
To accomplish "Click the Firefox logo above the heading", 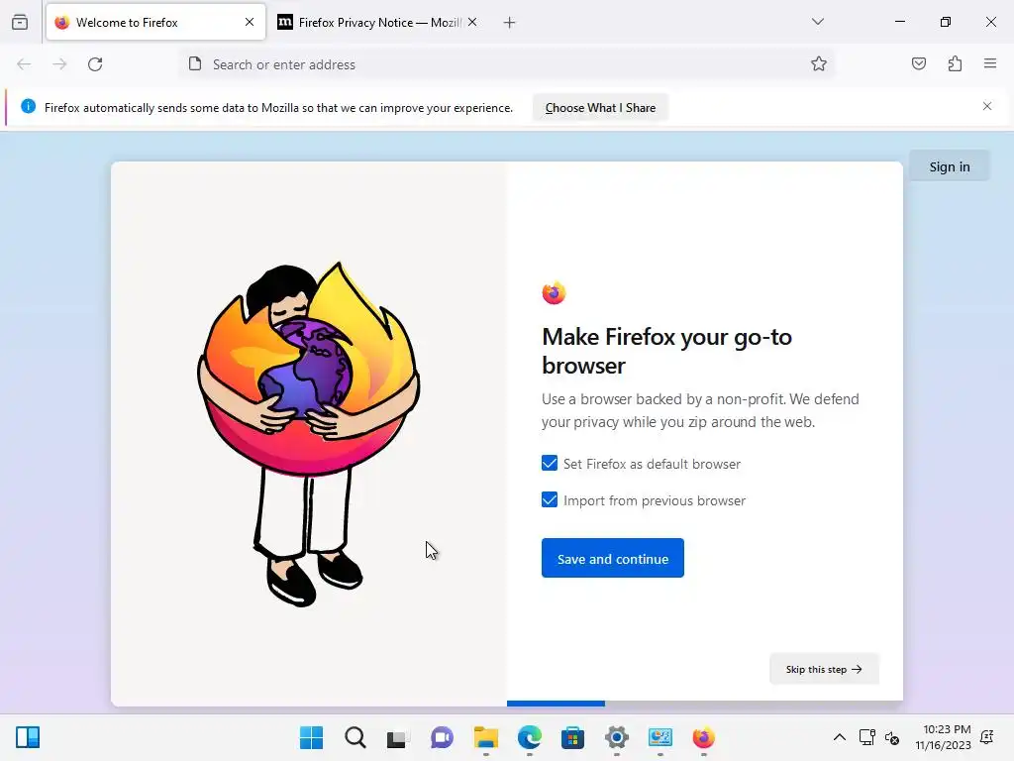I will [555, 293].
